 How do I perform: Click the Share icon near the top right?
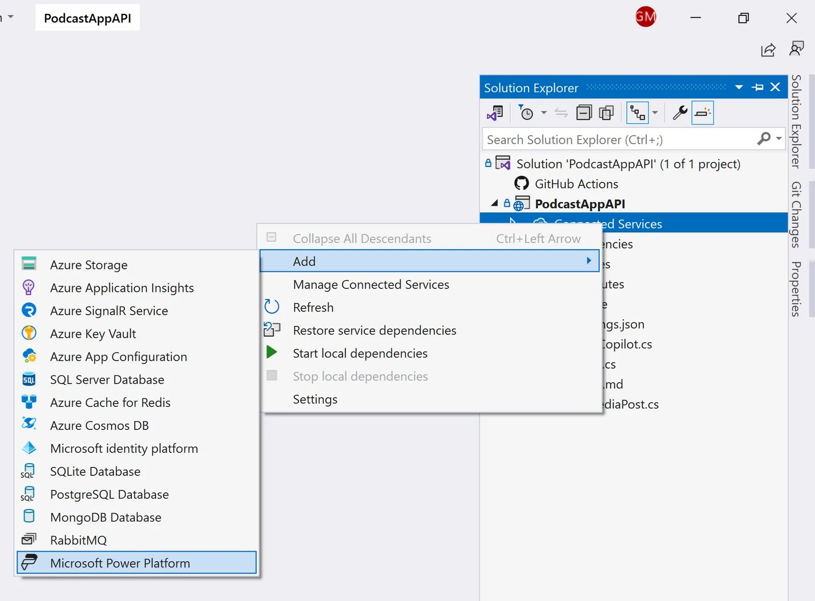click(768, 49)
